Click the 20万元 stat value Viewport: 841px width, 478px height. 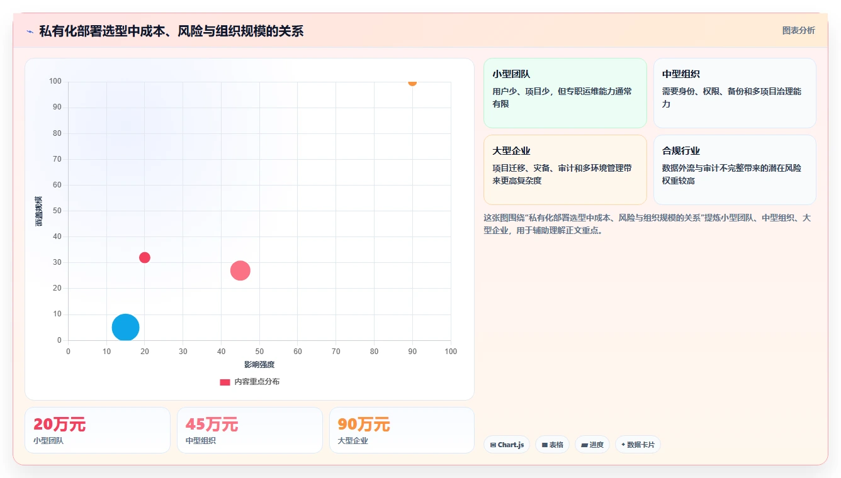pos(59,425)
